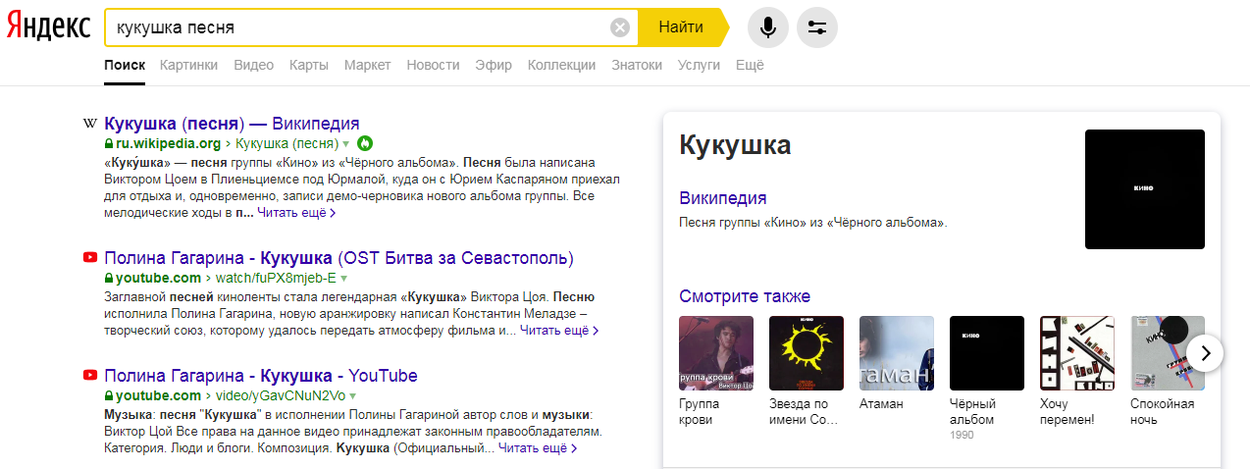
Task: Click the Кукушка panel heading
Action: (x=735, y=145)
